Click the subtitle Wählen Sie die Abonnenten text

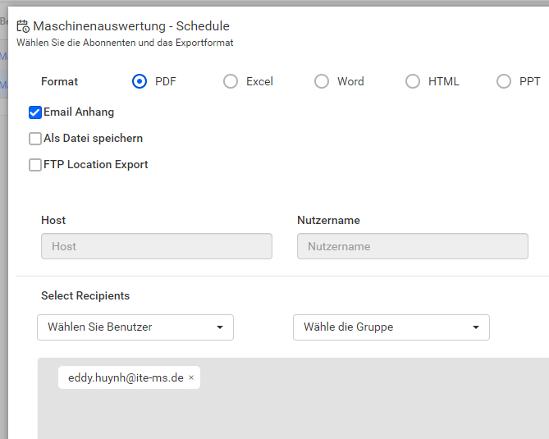(x=125, y=43)
